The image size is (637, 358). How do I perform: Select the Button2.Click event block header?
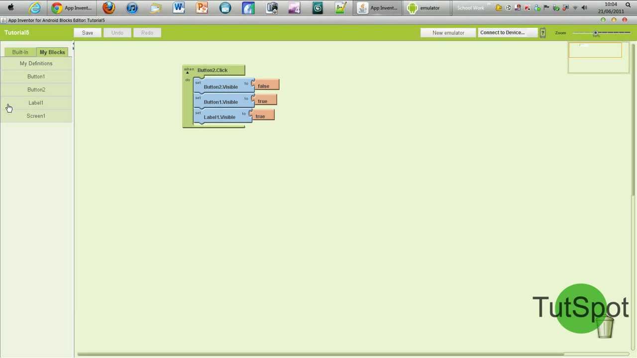pos(214,70)
